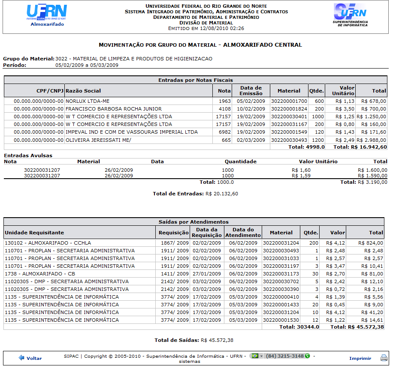This screenshot has width=396, height=371.
Task: Click the invoices sum 'Total: R$ 16.942,60'
Action: [x=360, y=147]
